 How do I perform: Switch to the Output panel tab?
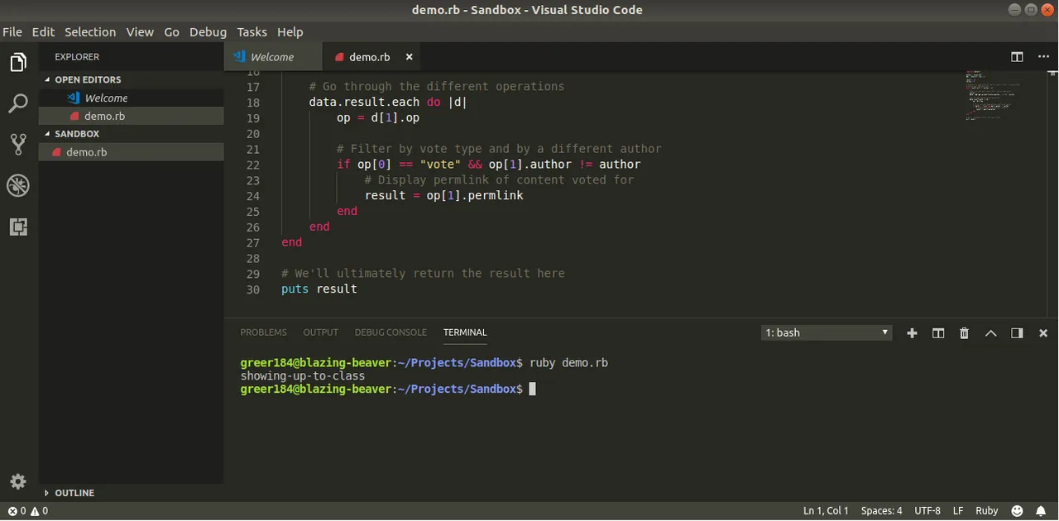pos(320,332)
